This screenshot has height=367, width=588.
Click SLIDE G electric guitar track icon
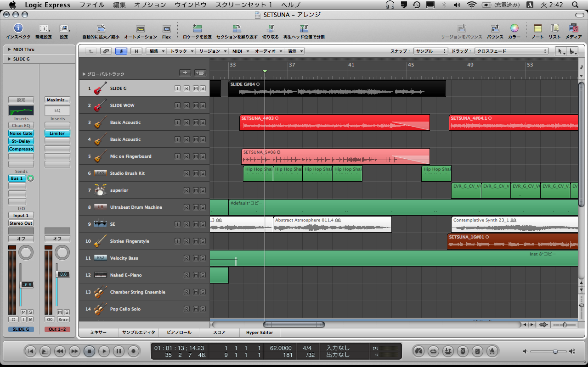pos(101,88)
